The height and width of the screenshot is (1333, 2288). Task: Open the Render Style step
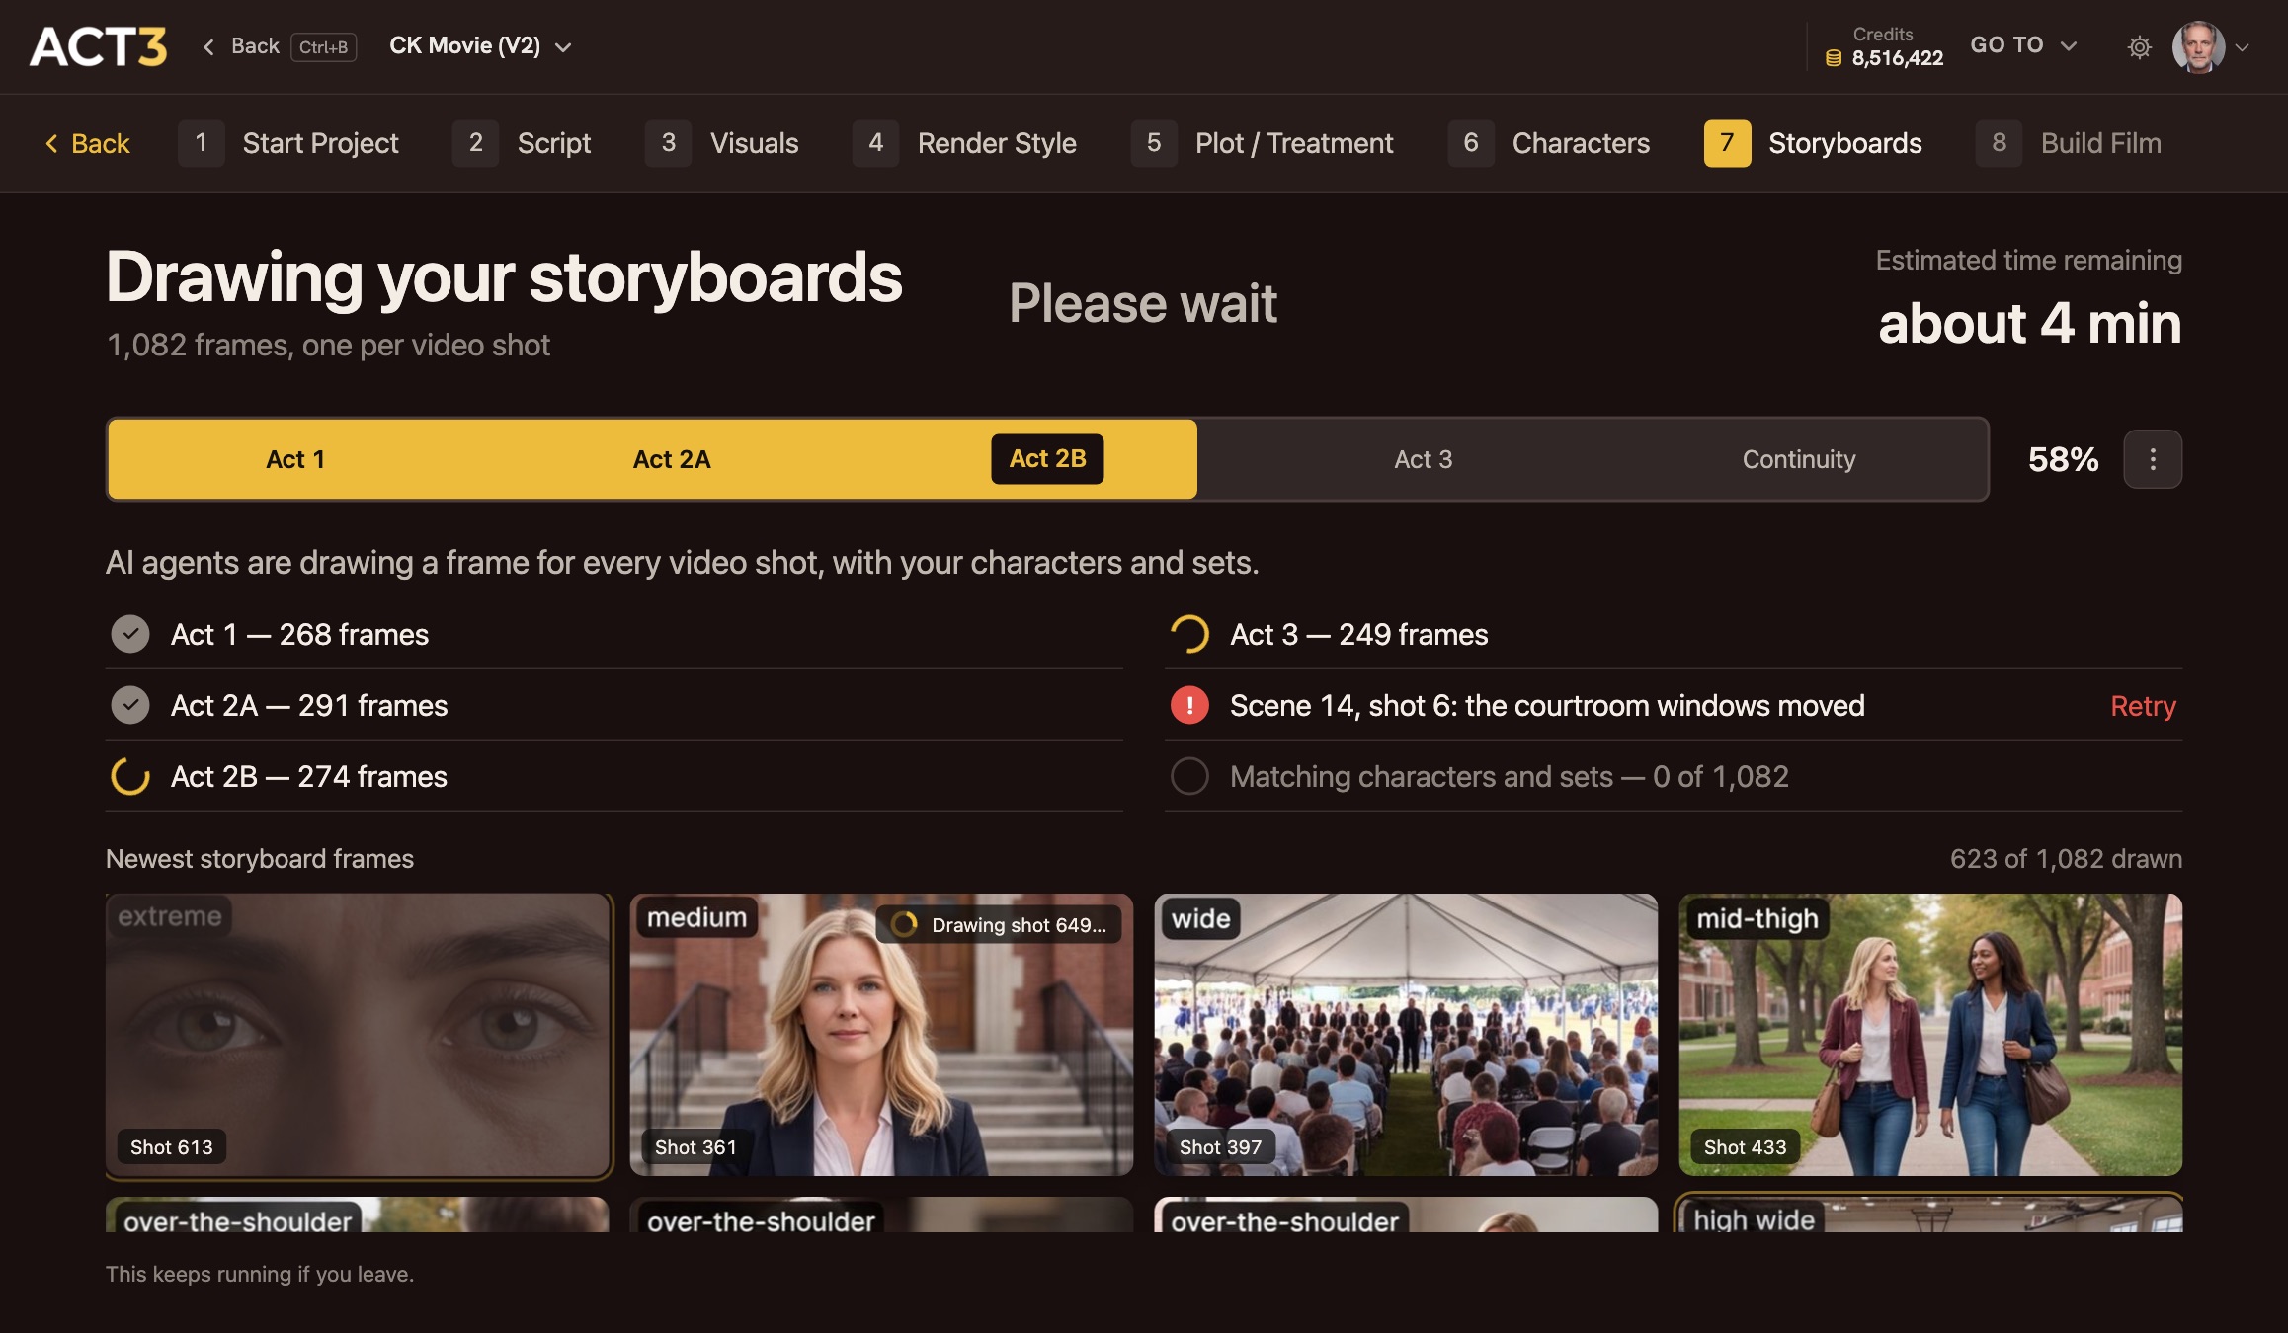click(x=964, y=143)
